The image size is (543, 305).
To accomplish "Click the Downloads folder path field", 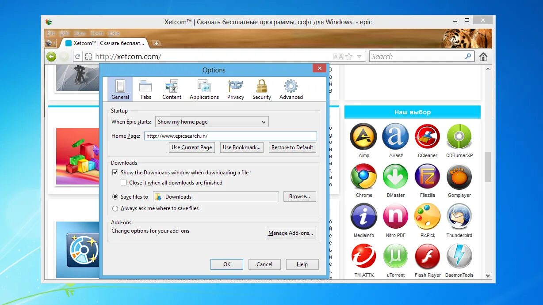I will pyautogui.click(x=216, y=197).
